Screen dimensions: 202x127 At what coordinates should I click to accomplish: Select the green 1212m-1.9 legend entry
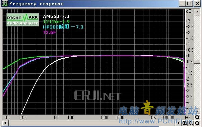click(56, 21)
